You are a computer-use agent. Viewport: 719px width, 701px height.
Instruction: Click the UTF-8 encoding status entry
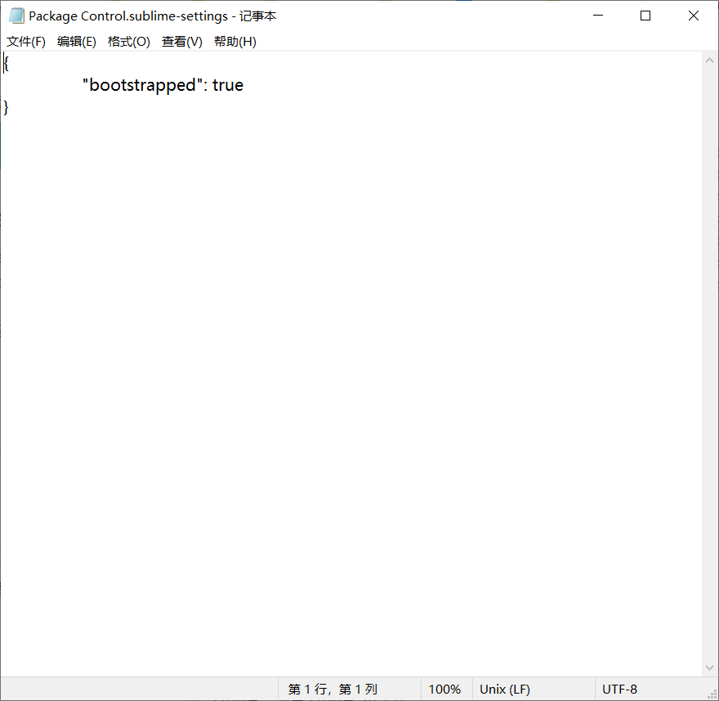619,689
